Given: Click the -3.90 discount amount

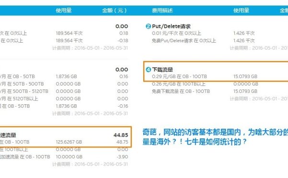Looking at the screenshot, I should (122, 157).
